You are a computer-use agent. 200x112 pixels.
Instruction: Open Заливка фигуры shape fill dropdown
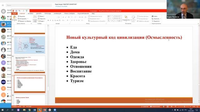point(143,16)
